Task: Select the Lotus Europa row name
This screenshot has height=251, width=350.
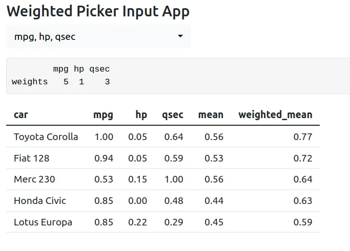Action: point(43,222)
